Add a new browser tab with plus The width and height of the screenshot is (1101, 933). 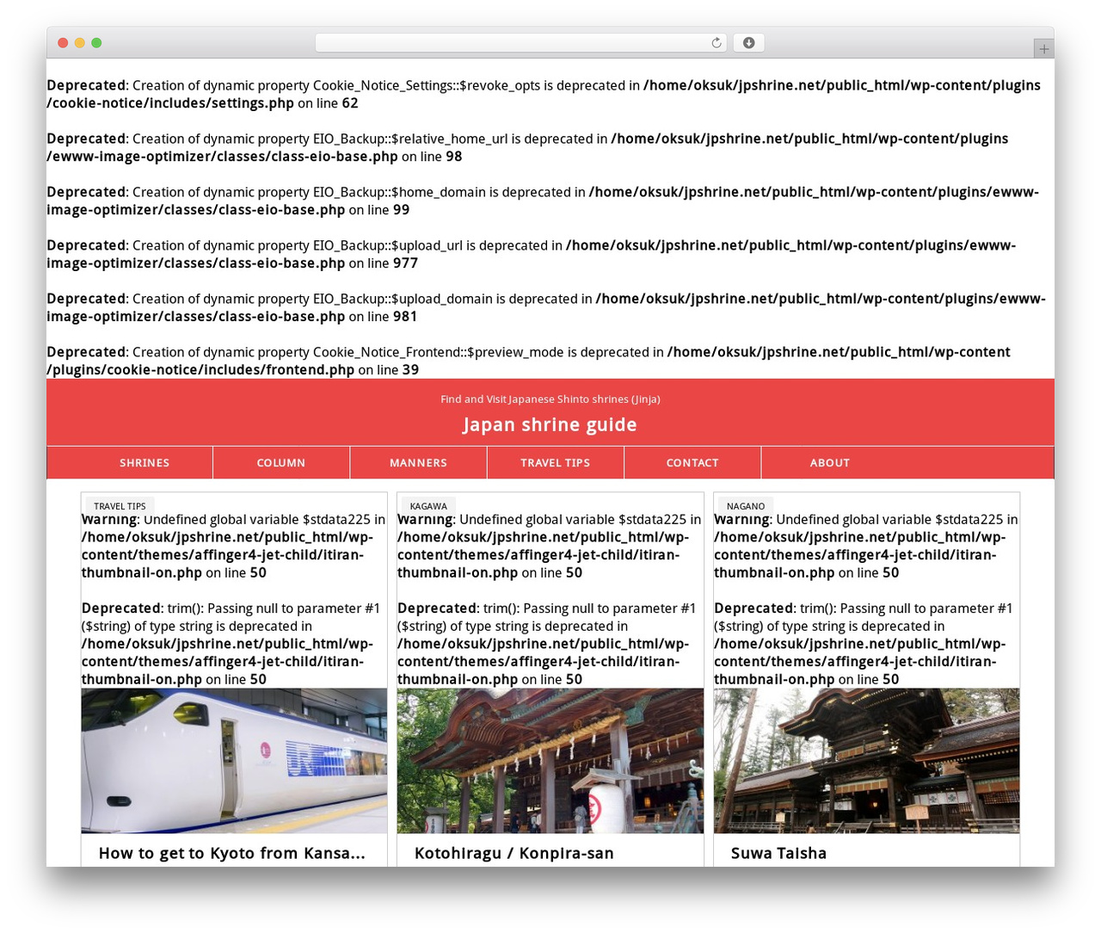1043,49
